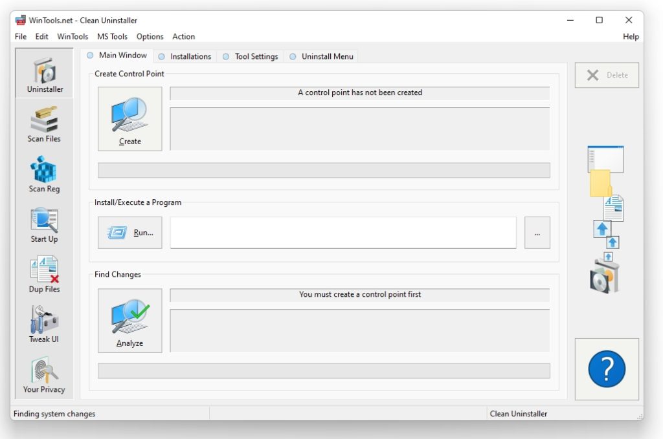Click the Delete button

[607, 75]
